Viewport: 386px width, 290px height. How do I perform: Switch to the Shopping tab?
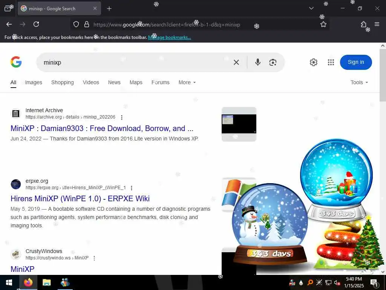(x=63, y=82)
